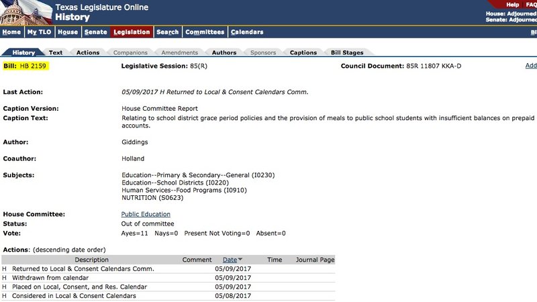Select the Legislation menu item
This screenshot has height=302, width=537.
pyautogui.click(x=132, y=32)
